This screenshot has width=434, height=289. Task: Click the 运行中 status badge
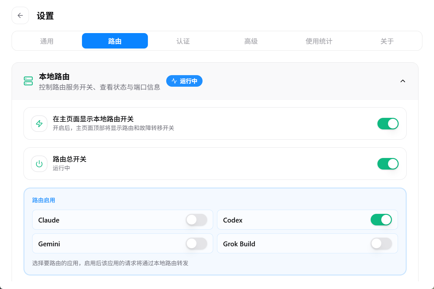pos(184,81)
